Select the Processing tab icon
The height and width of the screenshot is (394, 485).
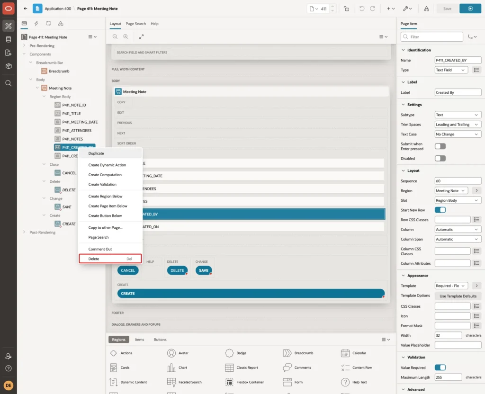(48, 24)
